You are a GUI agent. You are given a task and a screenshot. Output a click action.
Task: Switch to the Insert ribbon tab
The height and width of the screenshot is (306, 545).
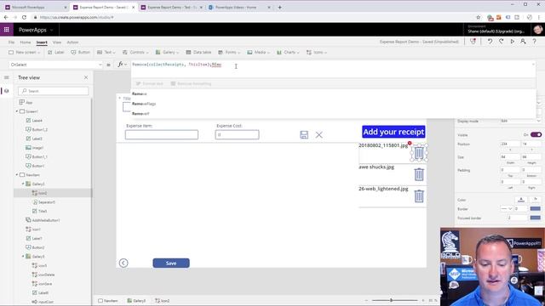(x=42, y=42)
